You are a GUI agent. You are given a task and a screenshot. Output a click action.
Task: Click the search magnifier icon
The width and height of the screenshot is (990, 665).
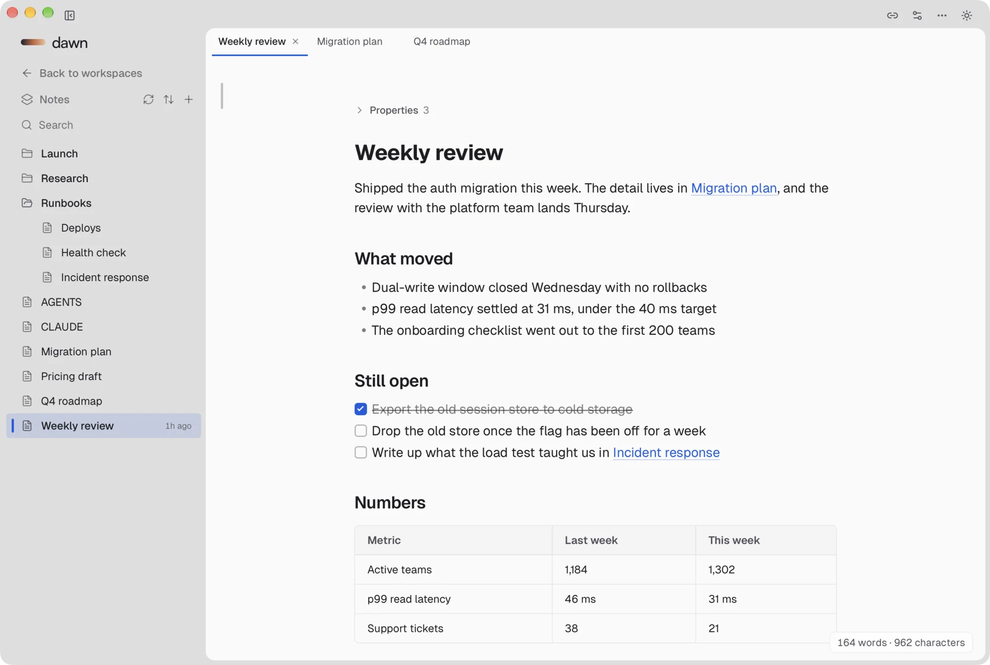coord(27,125)
